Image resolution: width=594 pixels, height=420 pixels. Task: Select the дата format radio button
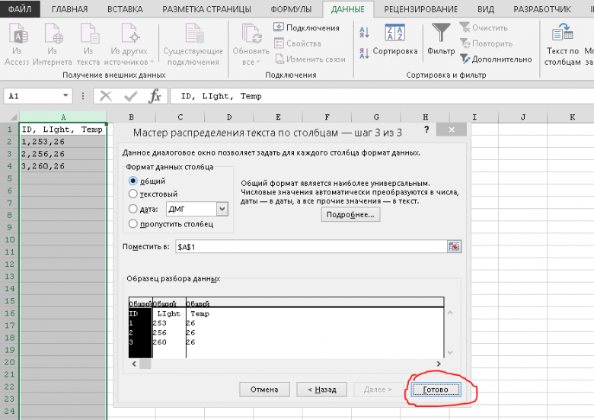point(133,209)
